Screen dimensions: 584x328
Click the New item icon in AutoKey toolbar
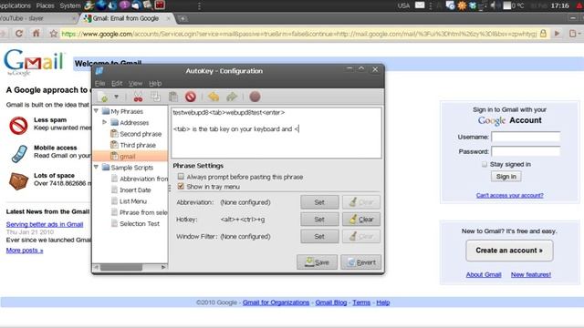(x=103, y=97)
